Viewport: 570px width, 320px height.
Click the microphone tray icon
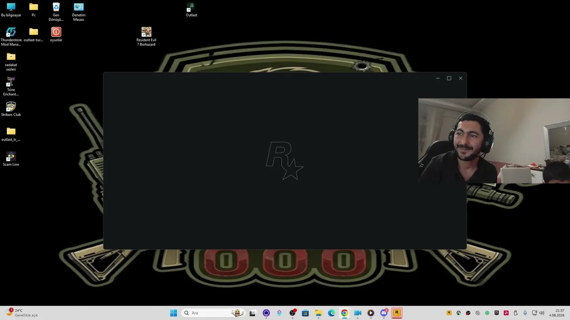525,313
